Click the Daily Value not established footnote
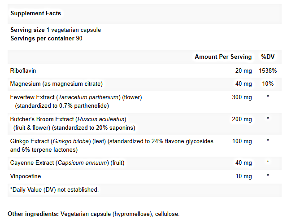The width and height of the screenshot is (287, 224). 54,189
